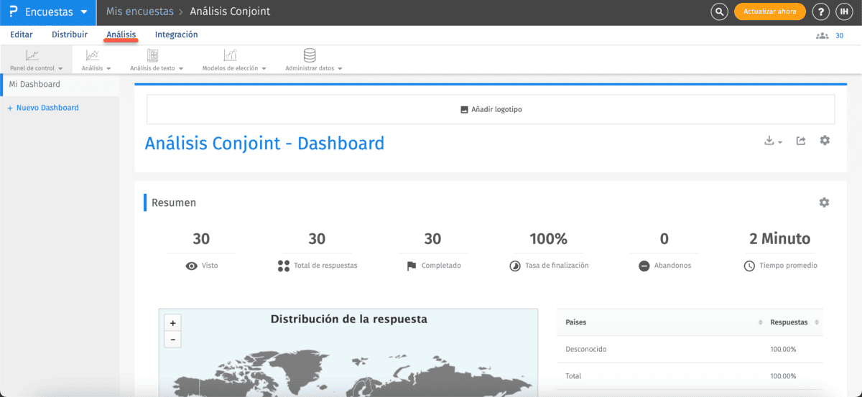Open the IH user profile avatar
The height and width of the screenshot is (397, 862).
[844, 11]
